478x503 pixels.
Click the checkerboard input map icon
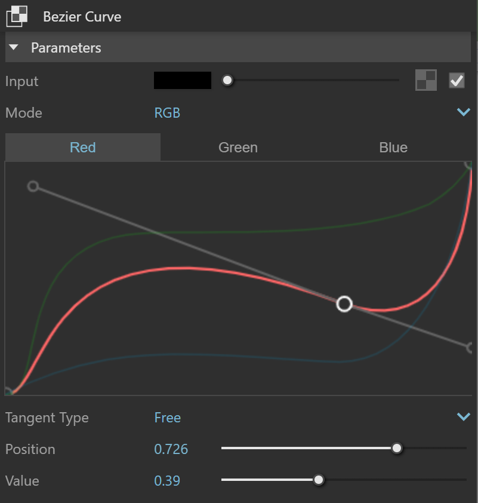click(425, 80)
